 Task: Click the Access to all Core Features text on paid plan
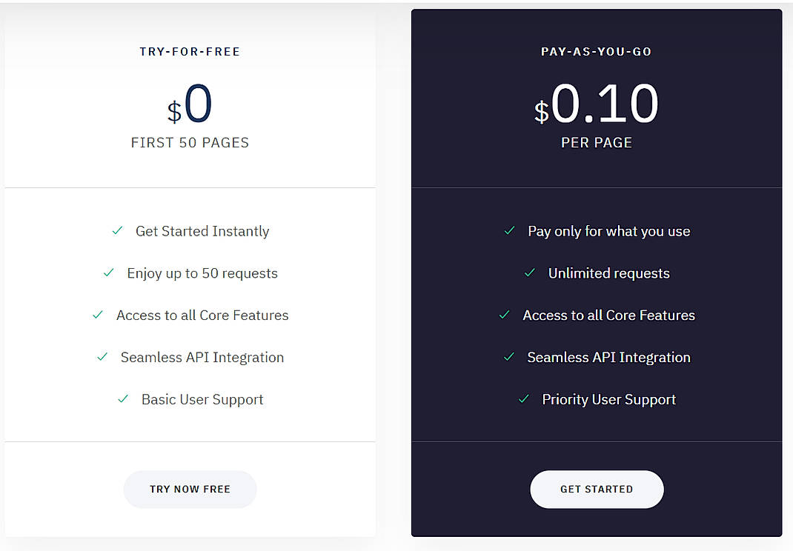[608, 315]
